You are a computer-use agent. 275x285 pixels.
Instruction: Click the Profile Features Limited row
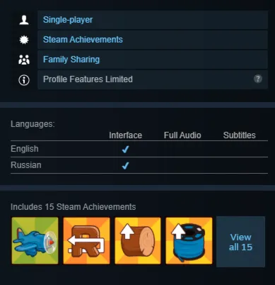click(153, 79)
